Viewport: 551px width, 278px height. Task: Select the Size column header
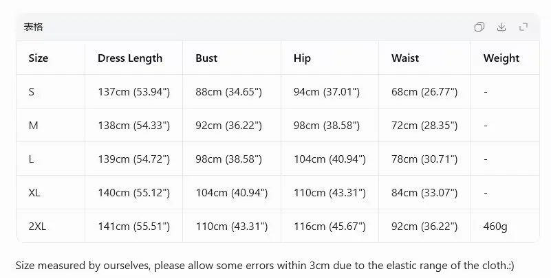pyautogui.click(x=39, y=58)
